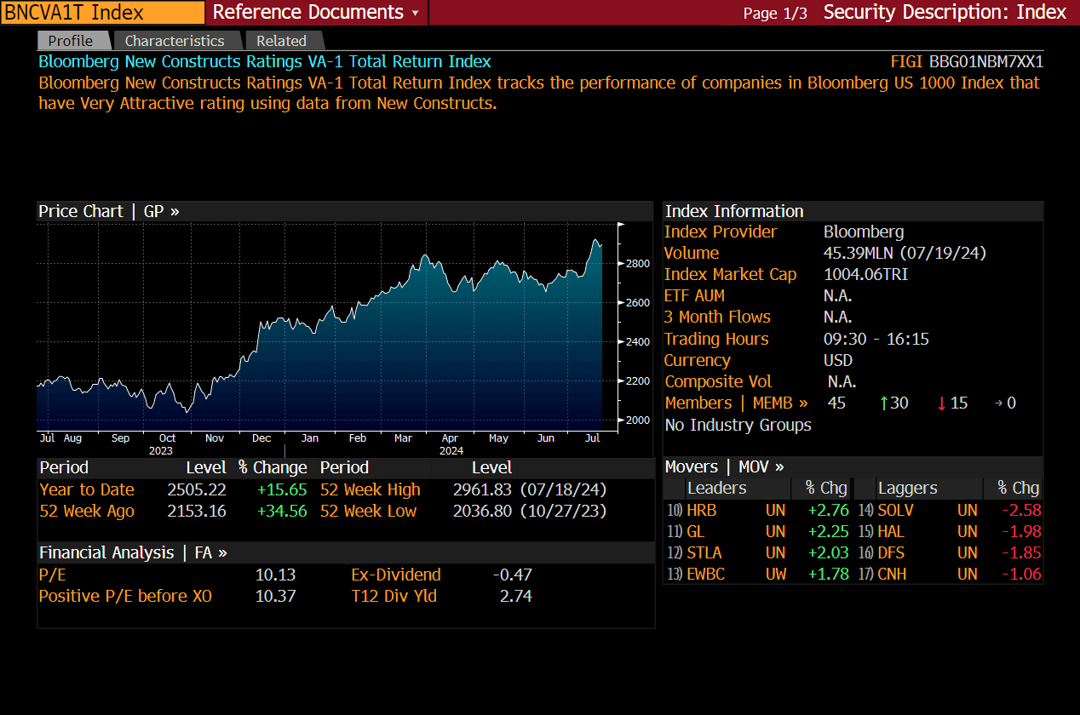Select laggard DFS in Movers
1080x715 pixels.
(x=891, y=552)
